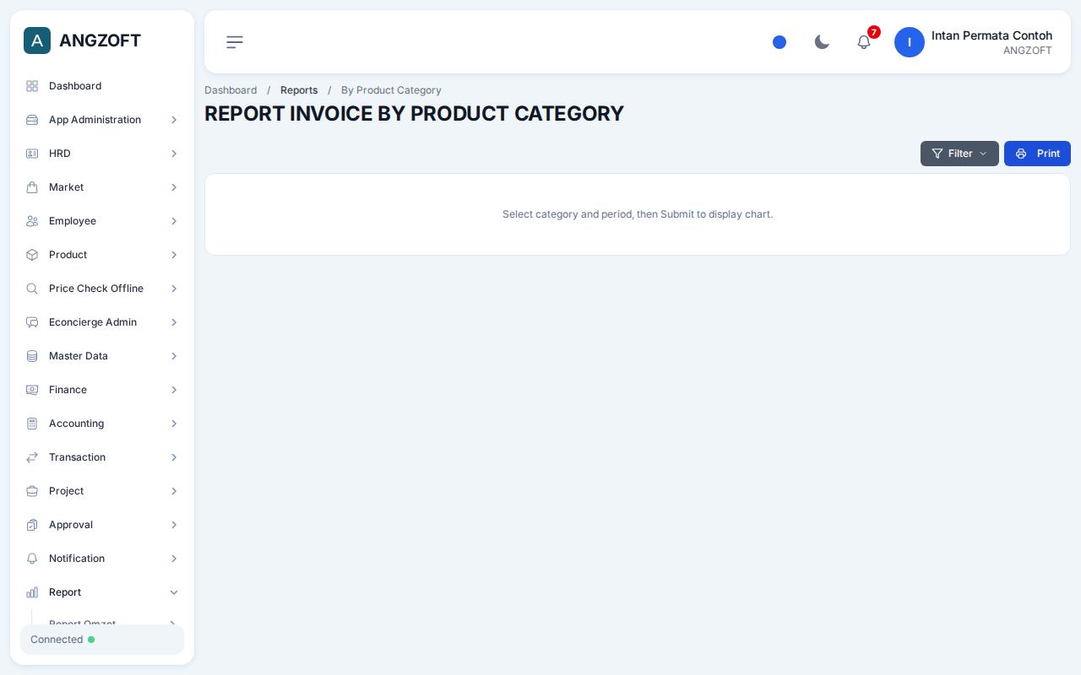Click the Connected status indicator
Image resolution: width=1081 pixels, height=675 pixels.
(102, 640)
